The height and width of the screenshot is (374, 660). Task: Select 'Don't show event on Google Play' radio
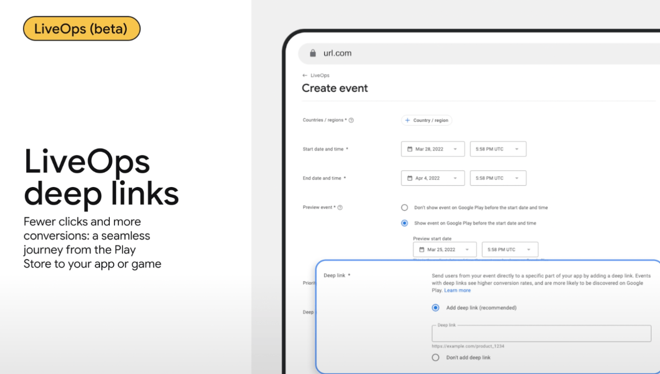click(x=404, y=207)
